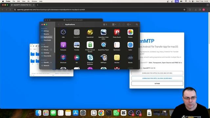Open App Store from the Dock
210x118 pixels.
click(75, 113)
